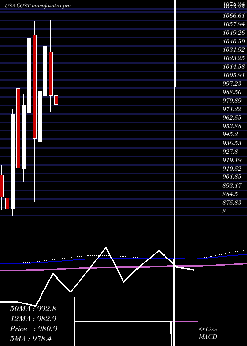Viewport: 247px width, 346px height.
Task: Click the 50MA : 992.8 readout
Action: (33, 309)
